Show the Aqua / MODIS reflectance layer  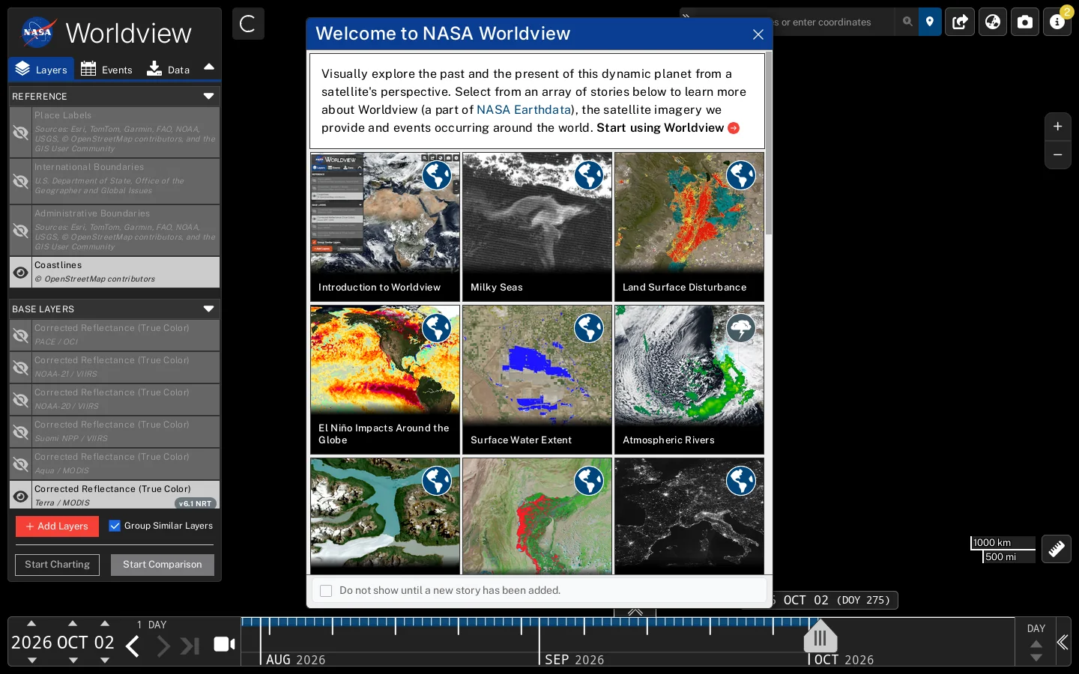pyautogui.click(x=21, y=464)
